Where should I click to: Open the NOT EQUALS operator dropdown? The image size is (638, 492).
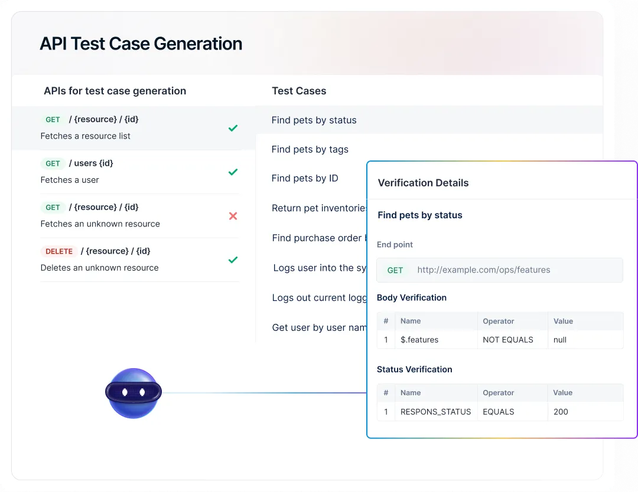click(x=507, y=340)
